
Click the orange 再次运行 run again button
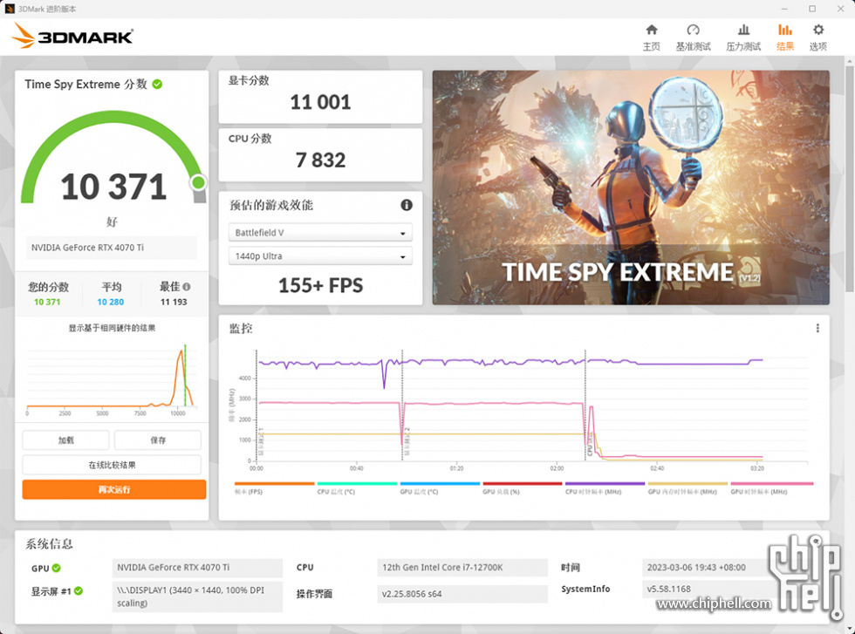[114, 489]
